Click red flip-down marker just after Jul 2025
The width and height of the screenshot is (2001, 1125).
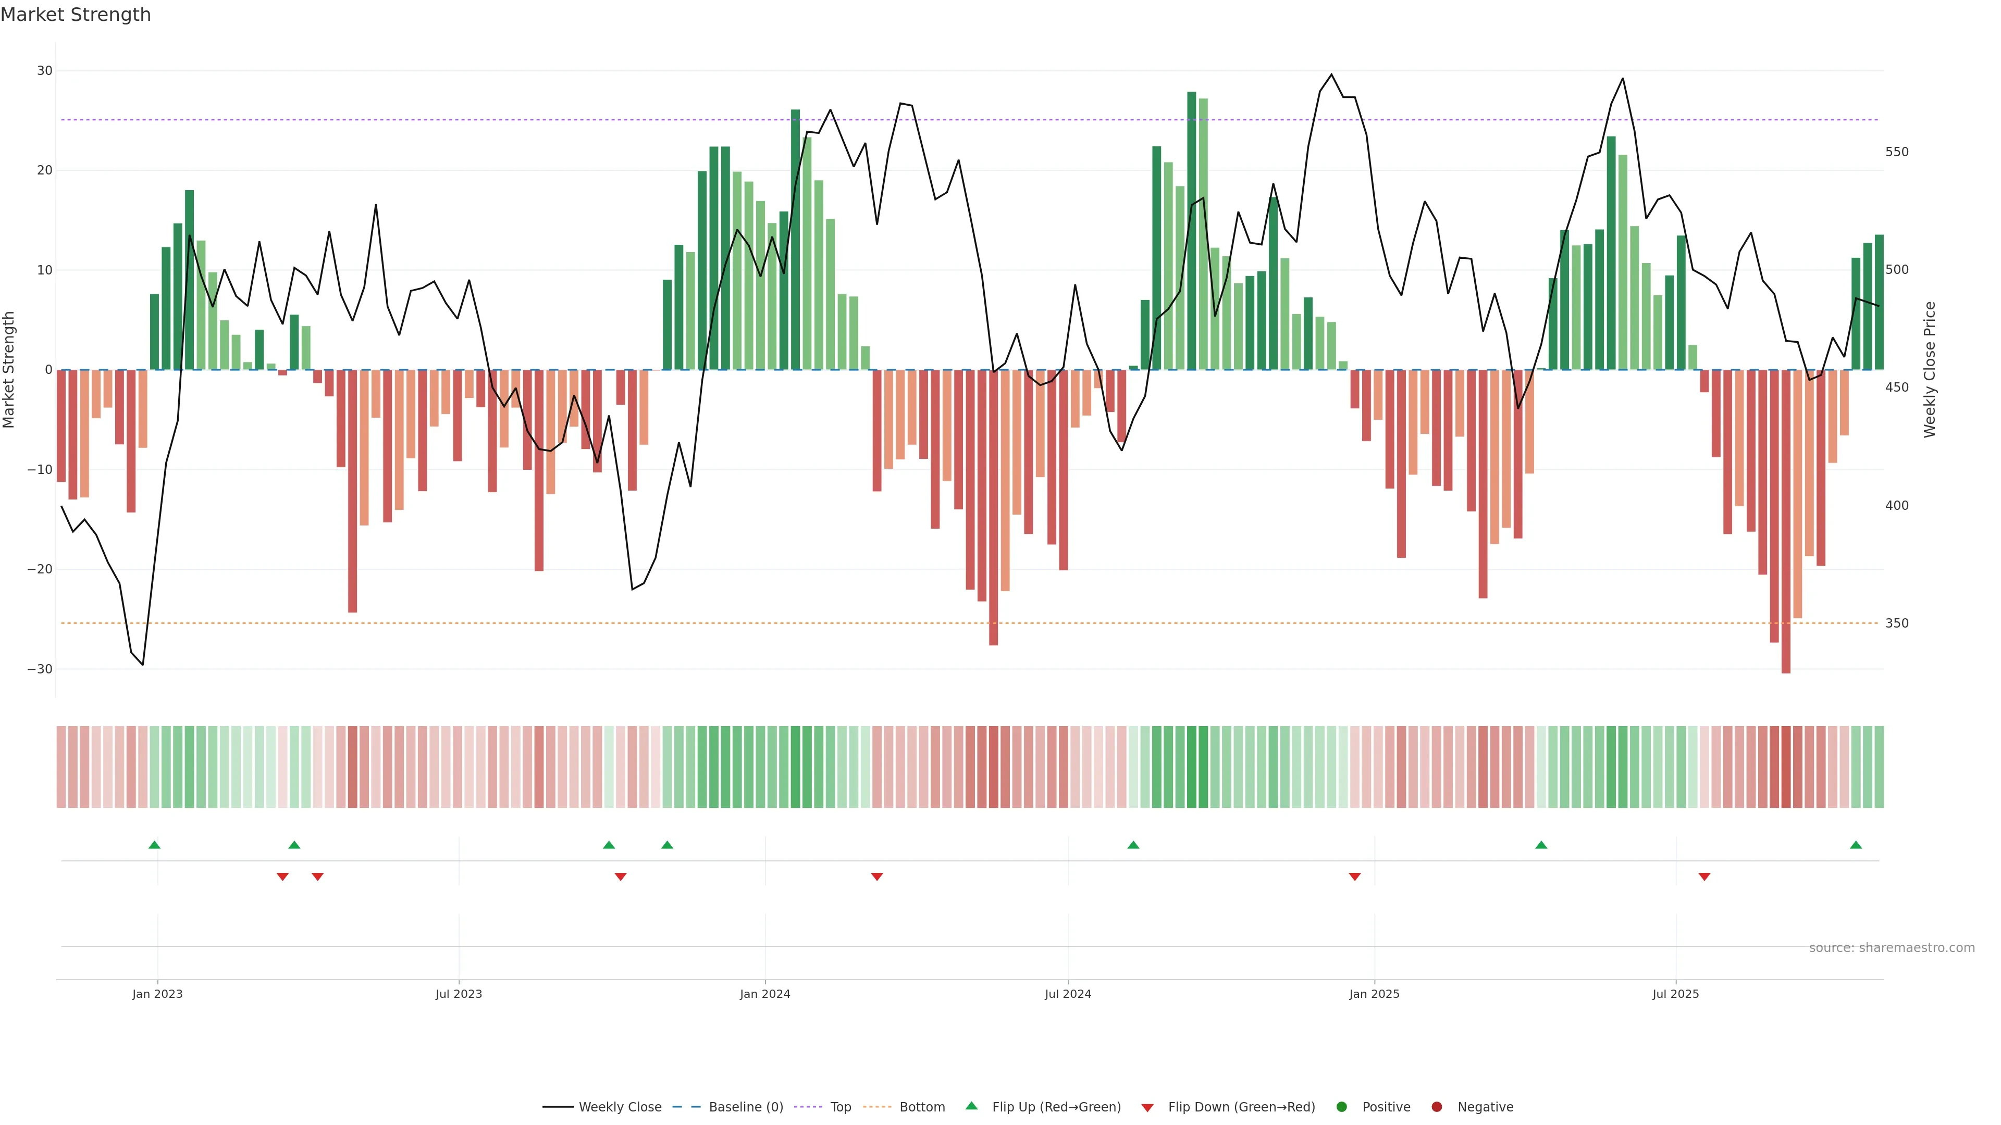1704,877
